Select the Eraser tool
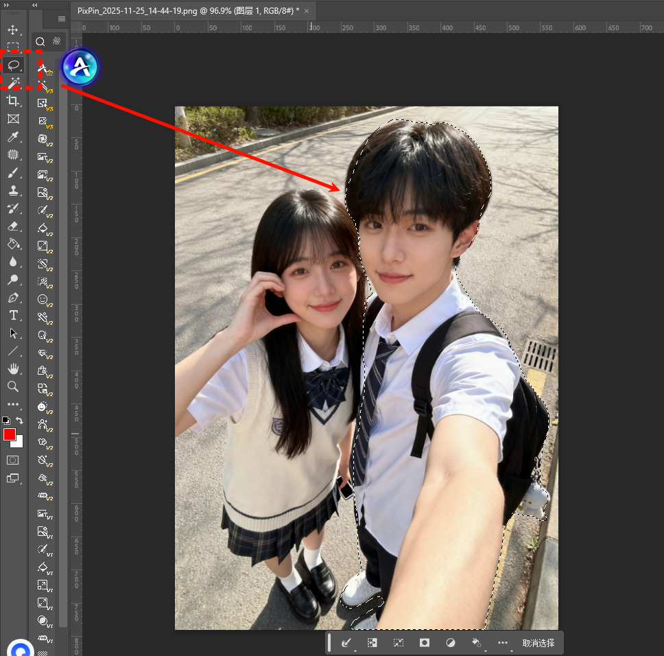Viewport: 664px width, 656px height. pos(13,226)
